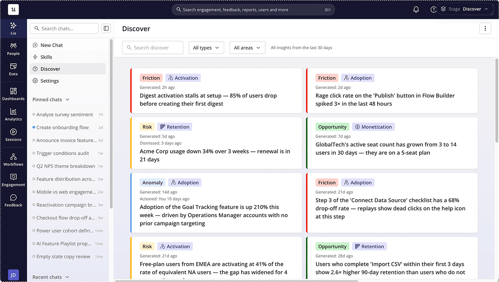
Task: Open pinned chat Empty state copy review
Action: [68, 256]
